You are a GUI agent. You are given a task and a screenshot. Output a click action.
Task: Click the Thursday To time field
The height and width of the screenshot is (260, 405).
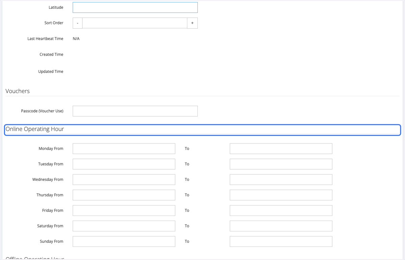click(x=281, y=195)
